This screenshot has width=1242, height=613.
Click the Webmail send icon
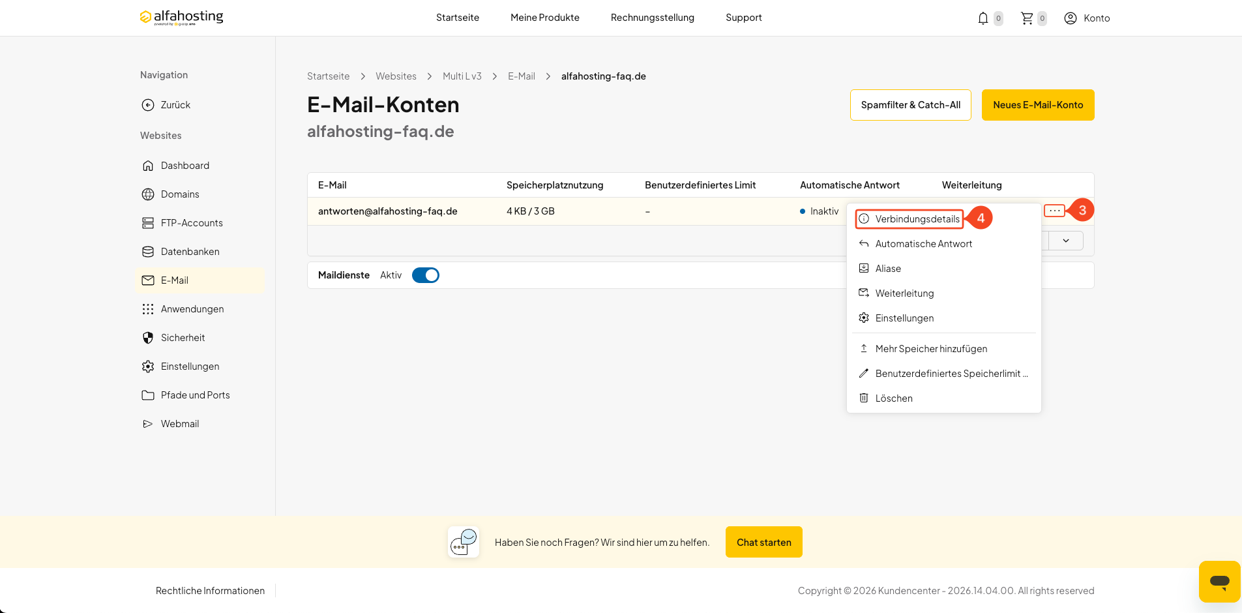(x=148, y=424)
